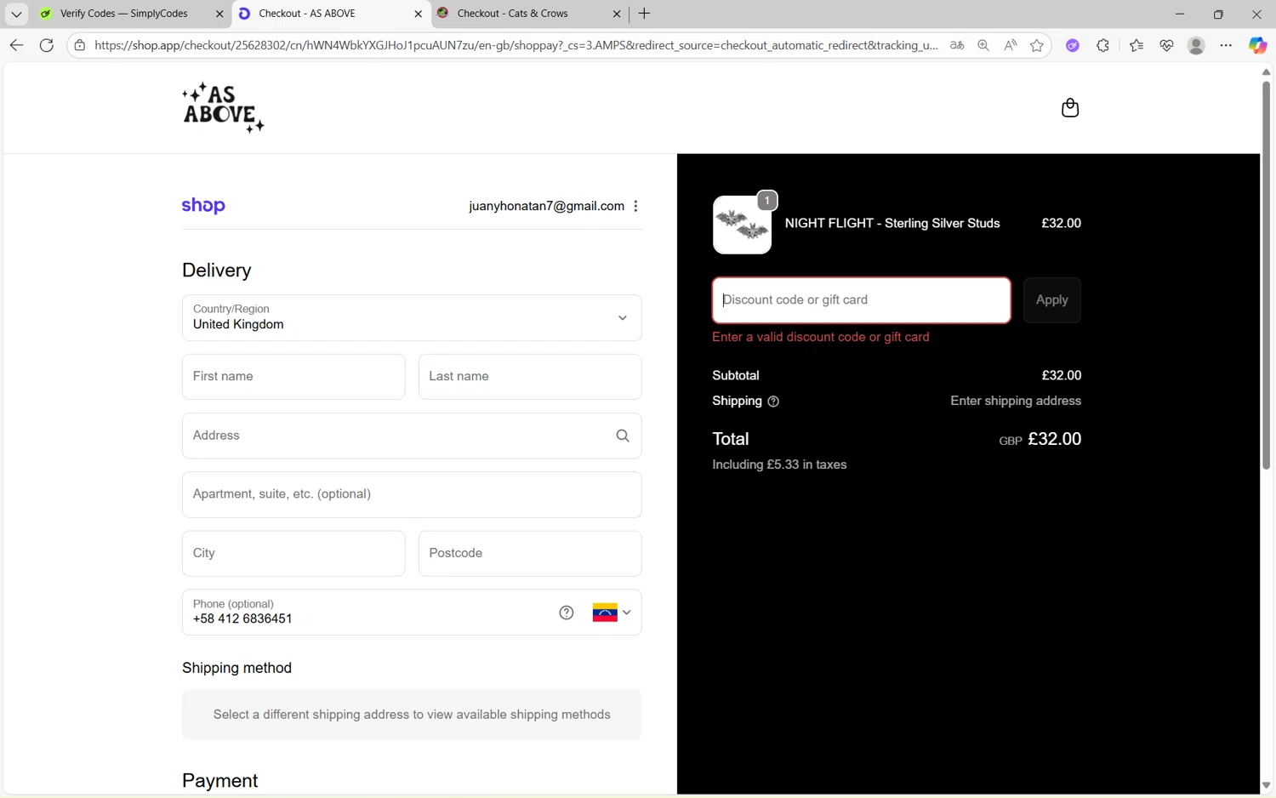Screen dimensions: 1276x798
Task: Close the Verify Codes — SimplyCodes tab
Action: [219, 14]
